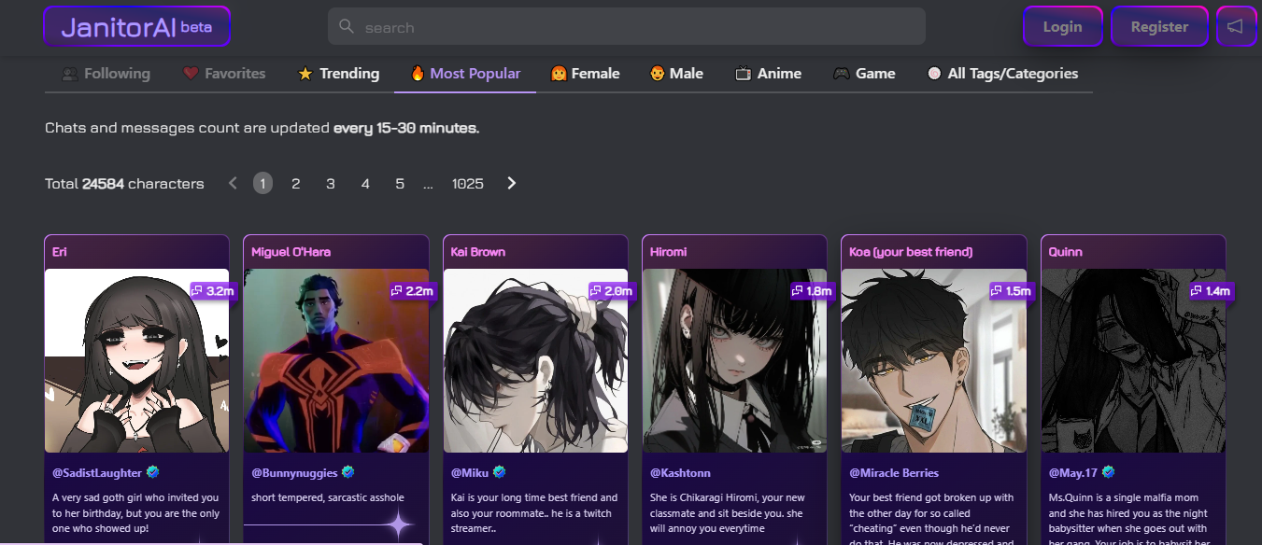Open creator profile @Miku
Image resolution: width=1262 pixels, height=545 pixels.
471,473
